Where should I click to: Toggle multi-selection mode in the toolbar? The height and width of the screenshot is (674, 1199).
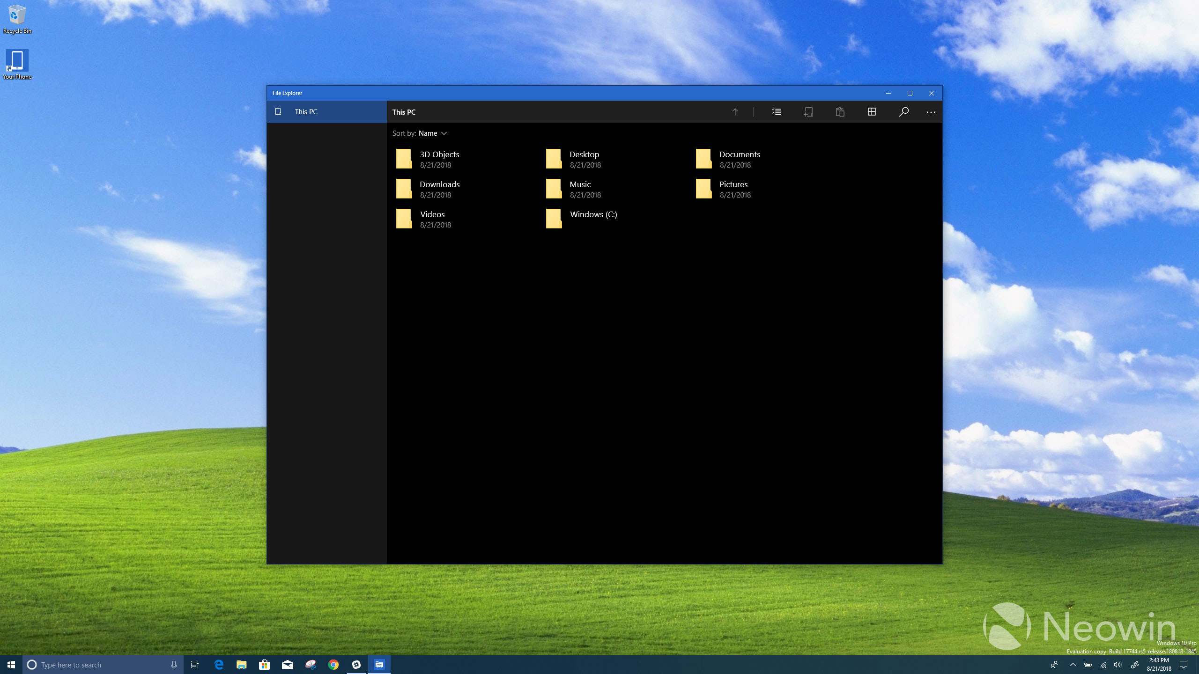tap(776, 112)
